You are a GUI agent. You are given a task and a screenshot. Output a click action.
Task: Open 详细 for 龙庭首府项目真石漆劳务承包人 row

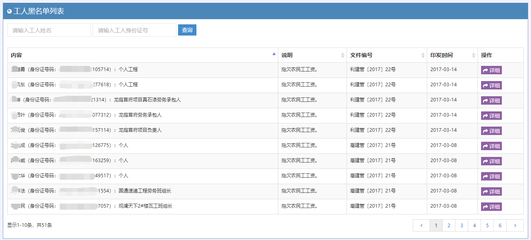(491, 101)
